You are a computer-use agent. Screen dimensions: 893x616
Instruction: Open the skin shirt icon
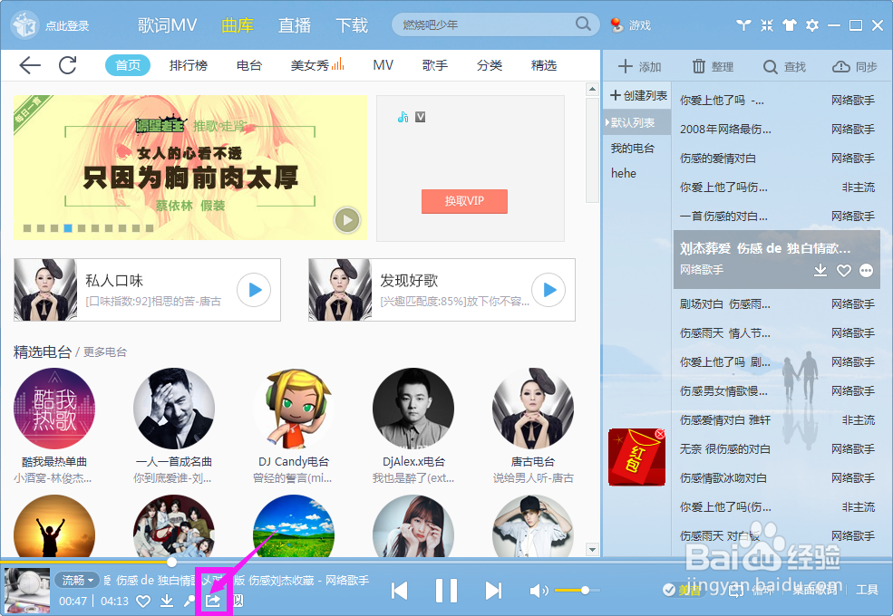[790, 25]
